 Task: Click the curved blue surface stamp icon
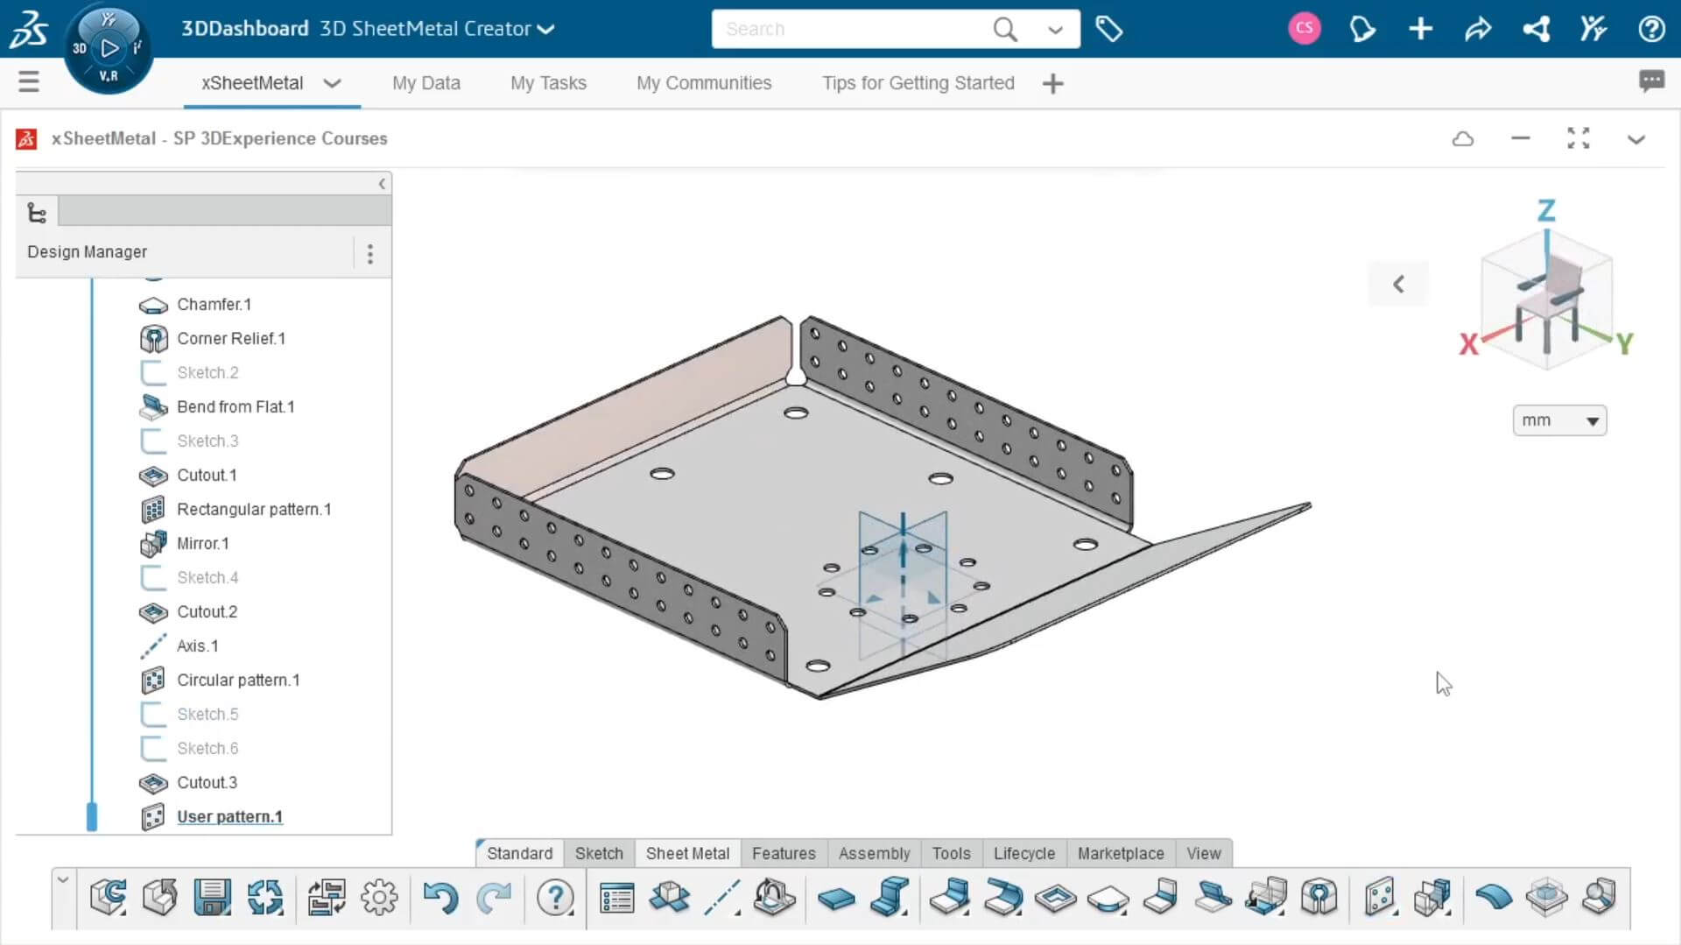coord(1494,898)
